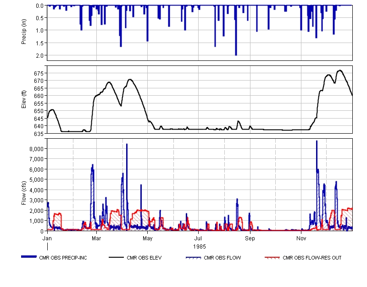Click the Jan month label
The image size is (367, 287).
(47, 238)
